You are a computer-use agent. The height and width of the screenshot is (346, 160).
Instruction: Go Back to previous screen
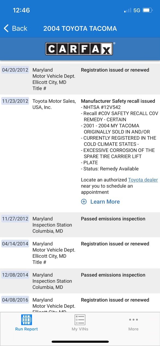pos(15,28)
